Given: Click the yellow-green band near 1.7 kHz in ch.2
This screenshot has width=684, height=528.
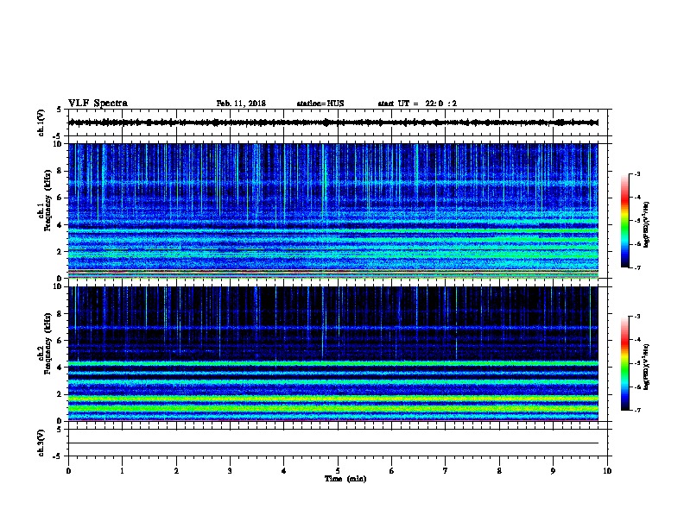Looking at the screenshot, I should (333, 399).
